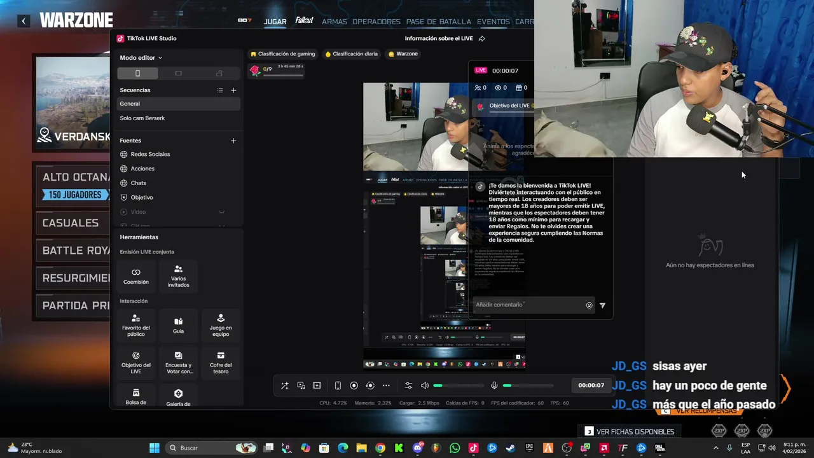The width and height of the screenshot is (814, 458).
Task: Share via Información sobre el LIVE arrow icon
Action: 482,39
